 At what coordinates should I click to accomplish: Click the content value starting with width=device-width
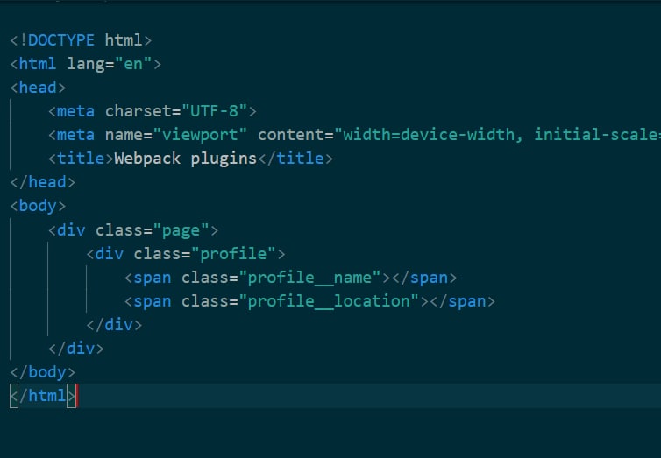tap(498, 135)
